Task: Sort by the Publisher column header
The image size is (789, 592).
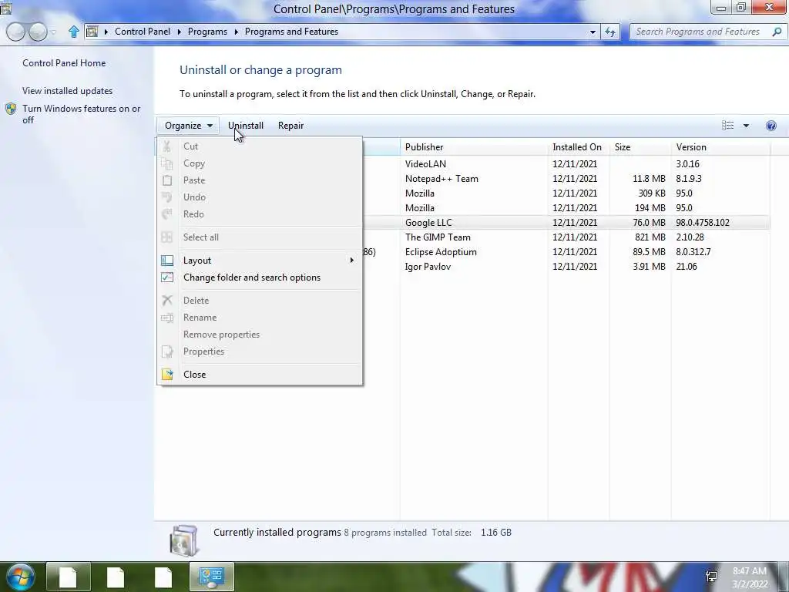Action: (x=474, y=147)
